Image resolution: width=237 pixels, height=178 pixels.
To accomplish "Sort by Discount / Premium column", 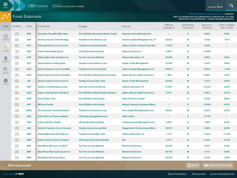I will pos(207,26).
